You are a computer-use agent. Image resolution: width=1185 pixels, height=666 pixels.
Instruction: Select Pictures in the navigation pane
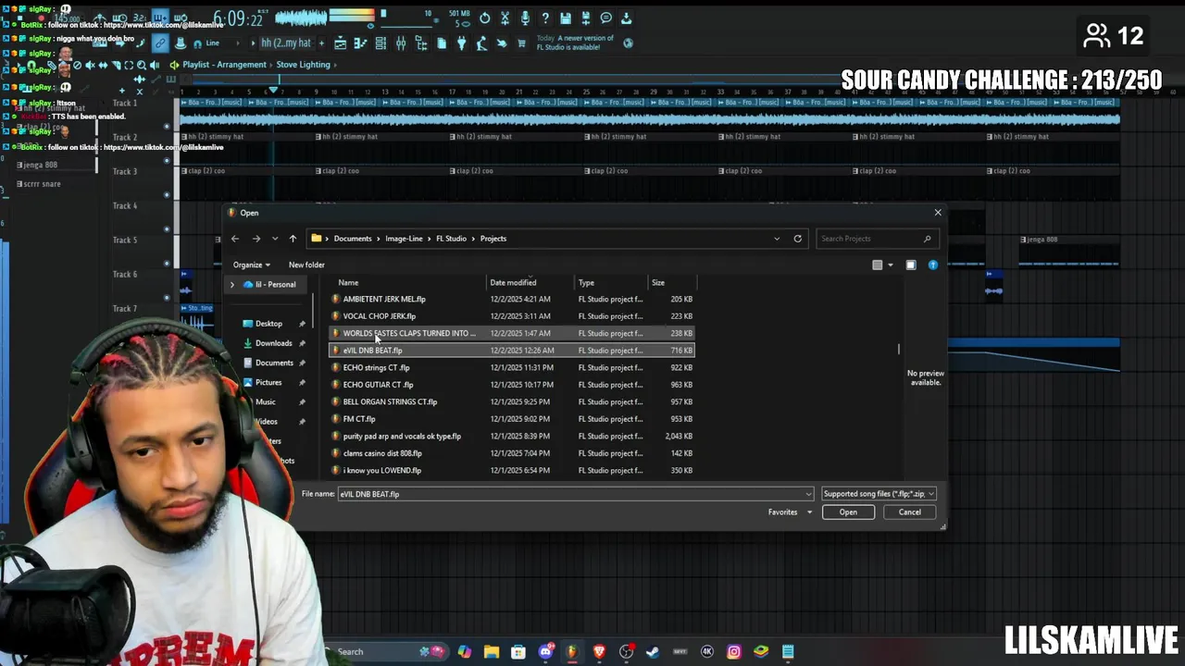pos(268,383)
